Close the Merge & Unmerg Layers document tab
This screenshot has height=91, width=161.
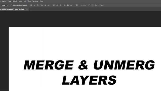(27, 9)
